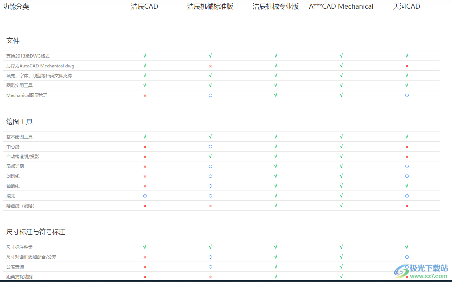Click 浩辰CAD red cross in 自动构造线/投影 row
The width and height of the screenshot is (452, 282).
coord(145,157)
